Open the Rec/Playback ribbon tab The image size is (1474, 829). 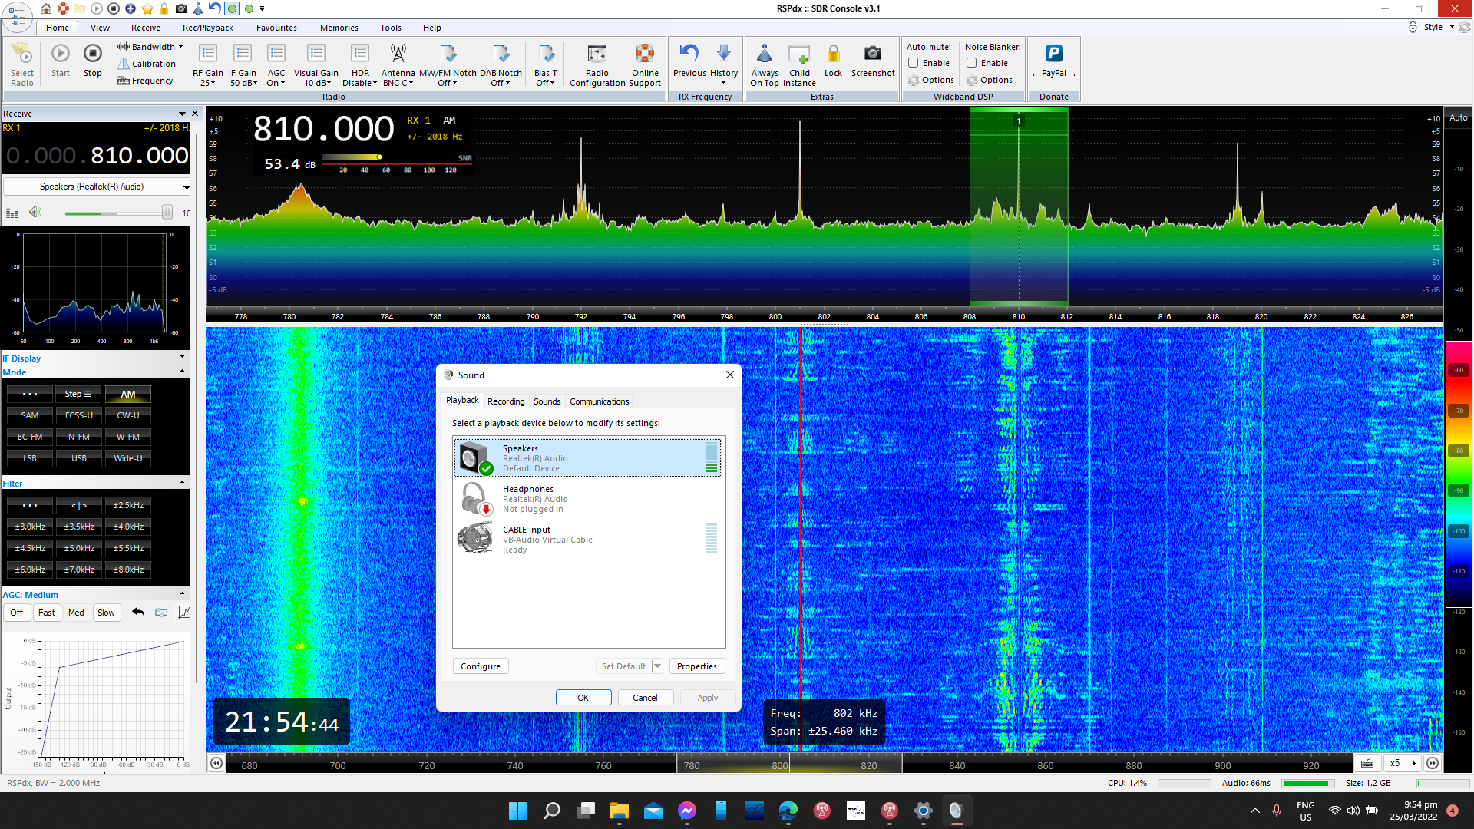207,28
